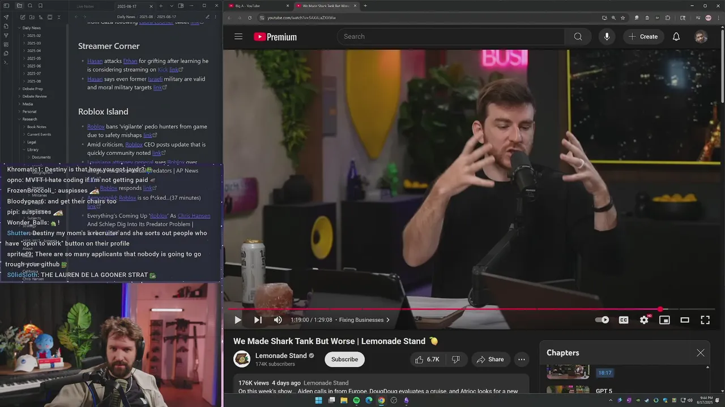Click Roblox link in vigilante pedo hunters item
725x407 pixels.
click(96, 127)
